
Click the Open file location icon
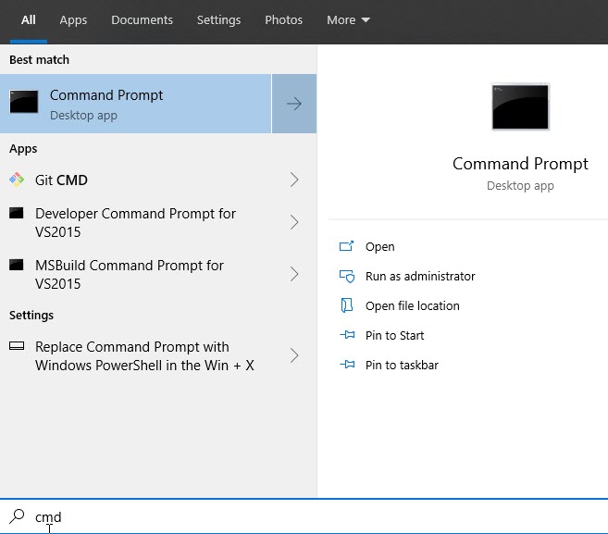[347, 305]
